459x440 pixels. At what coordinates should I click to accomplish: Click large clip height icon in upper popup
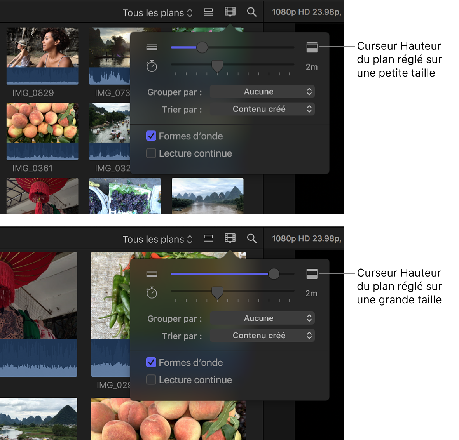tap(312, 47)
